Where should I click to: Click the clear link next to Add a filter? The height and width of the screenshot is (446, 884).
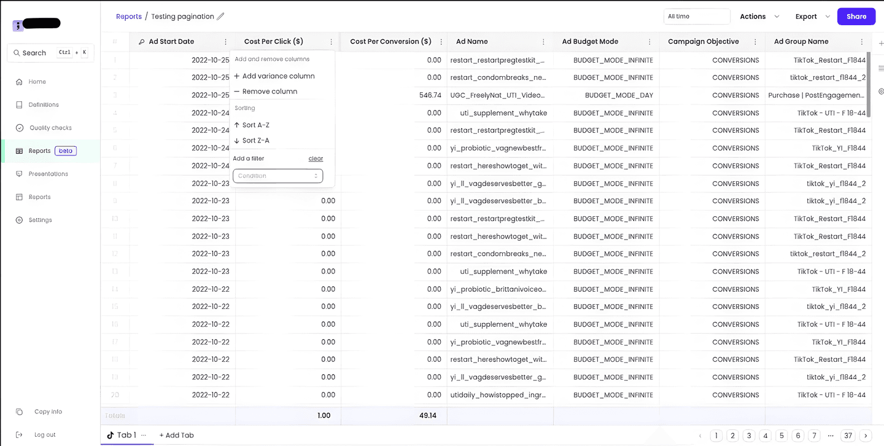point(316,158)
